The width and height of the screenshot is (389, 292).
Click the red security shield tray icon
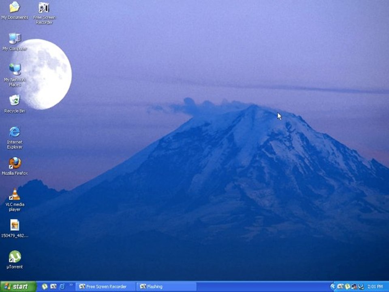tap(354, 287)
